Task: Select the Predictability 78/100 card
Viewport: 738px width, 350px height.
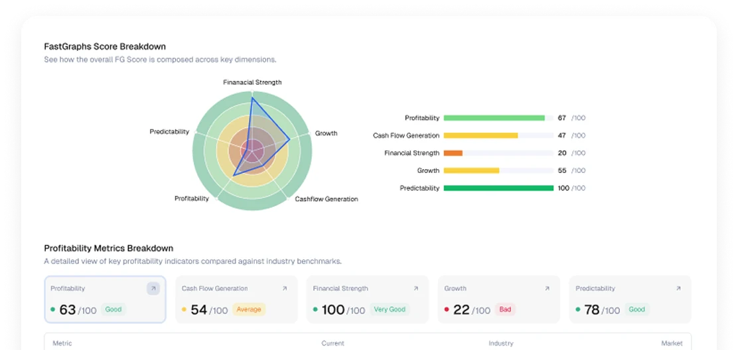Action: [630, 299]
